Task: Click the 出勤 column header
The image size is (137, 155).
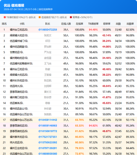Action: (118, 24)
